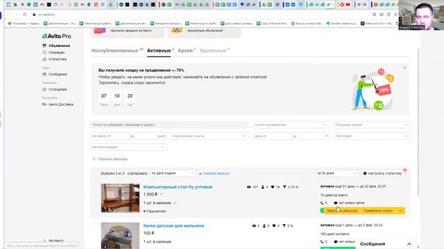Click Запустить рассылку button
The image size is (444, 249).
point(342,211)
